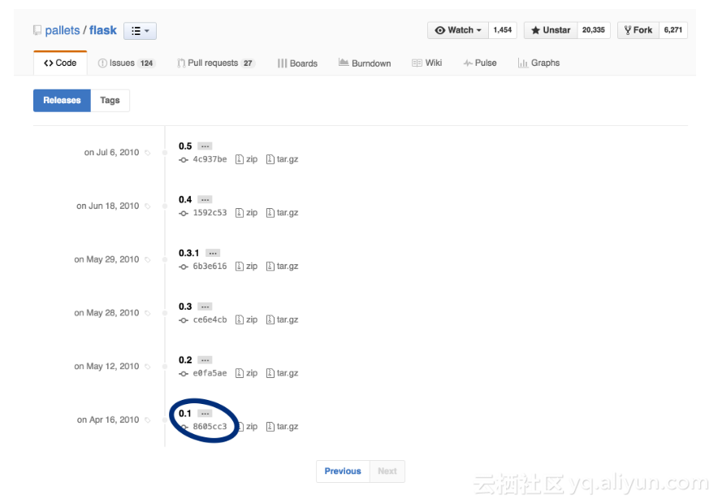Click the Jun 18, 2010 date
This screenshot has height=504, width=718.
tap(107, 206)
